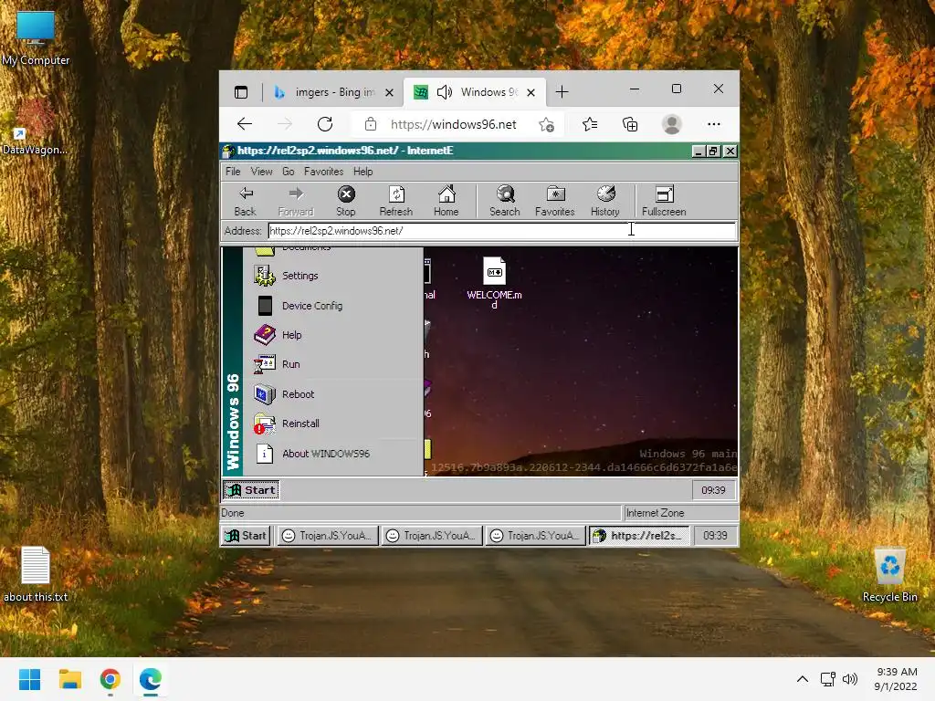Open the Favorites menu in InternetE menu bar

[x=324, y=172]
